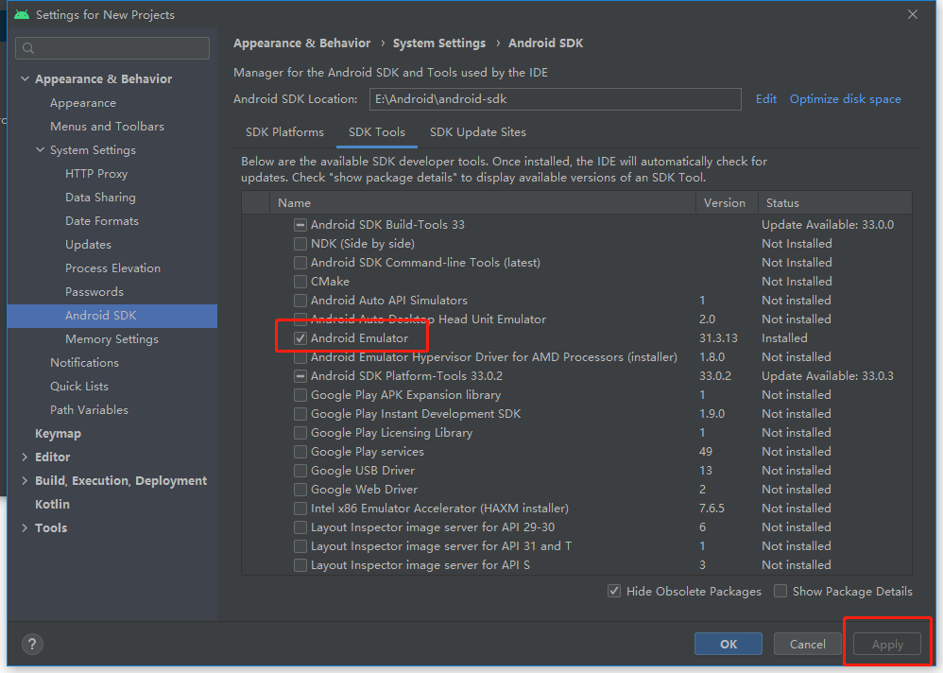Click the search magnifier icon in settings

click(28, 48)
